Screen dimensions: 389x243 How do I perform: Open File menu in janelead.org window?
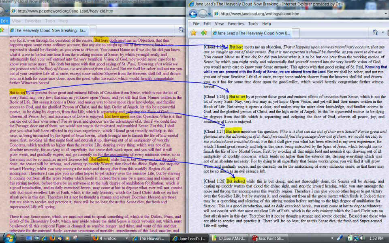[196, 24]
